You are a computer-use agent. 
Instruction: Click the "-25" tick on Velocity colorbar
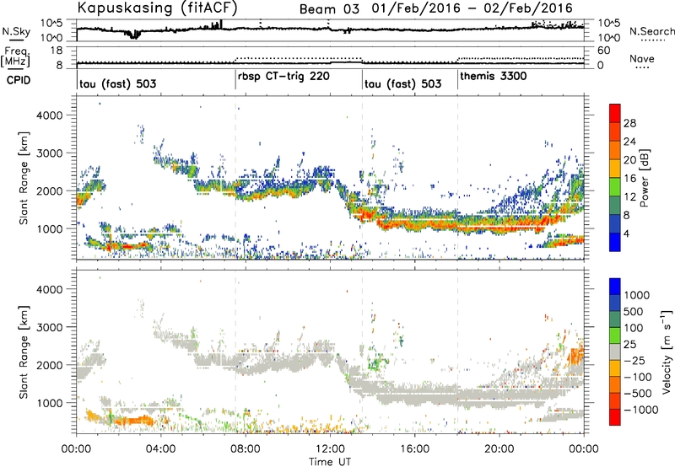tap(634, 360)
